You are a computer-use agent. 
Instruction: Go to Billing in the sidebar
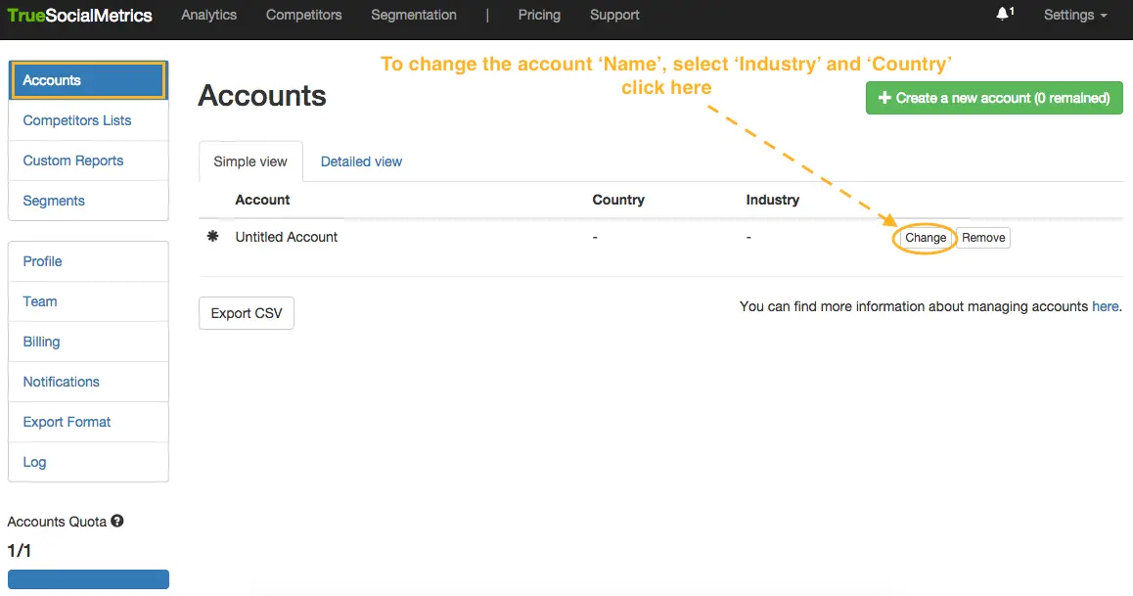[x=41, y=342]
